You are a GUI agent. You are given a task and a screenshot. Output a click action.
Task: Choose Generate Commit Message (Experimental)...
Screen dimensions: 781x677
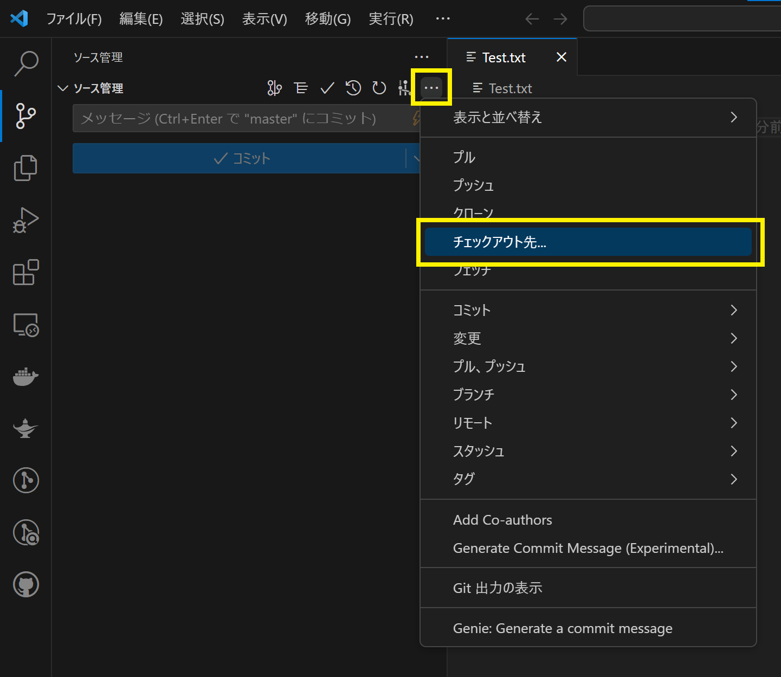588,548
